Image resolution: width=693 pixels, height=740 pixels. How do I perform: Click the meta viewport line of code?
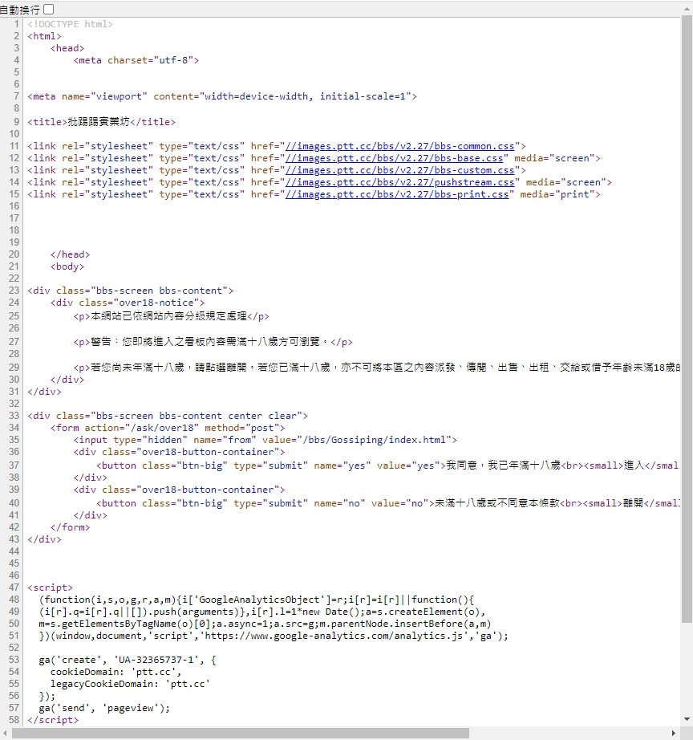coord(221,96)
